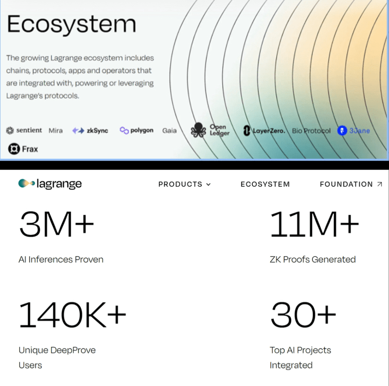Open the Products menu

pos(185,184)
